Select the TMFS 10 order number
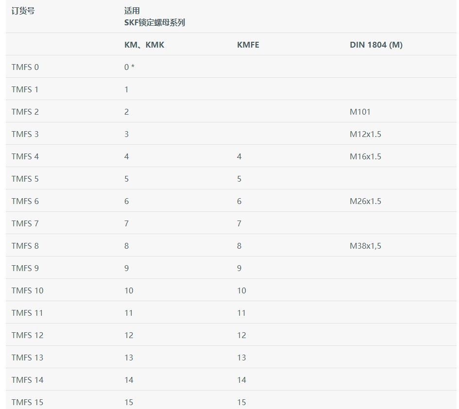The height and width of the screenshot is (409, 459). click(x=28, y=290)
